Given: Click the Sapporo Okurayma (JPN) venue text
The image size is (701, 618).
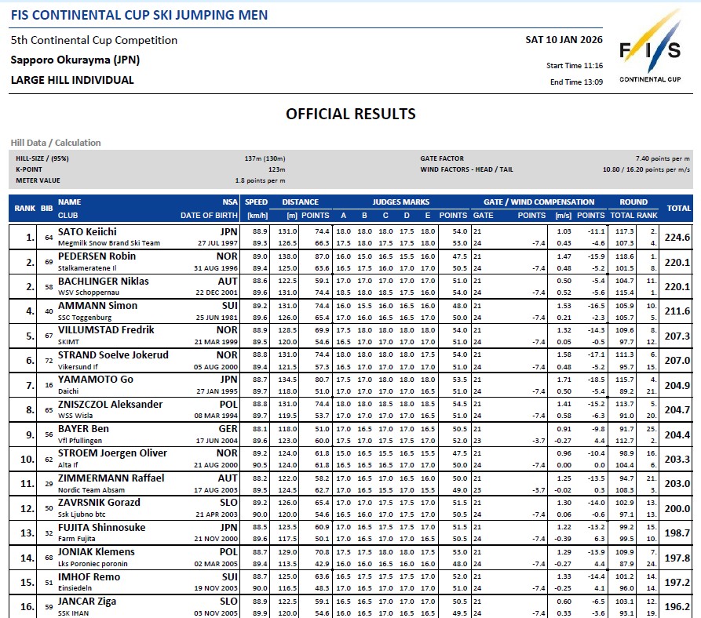Looking at the screenshot, I should click(75, 60).
